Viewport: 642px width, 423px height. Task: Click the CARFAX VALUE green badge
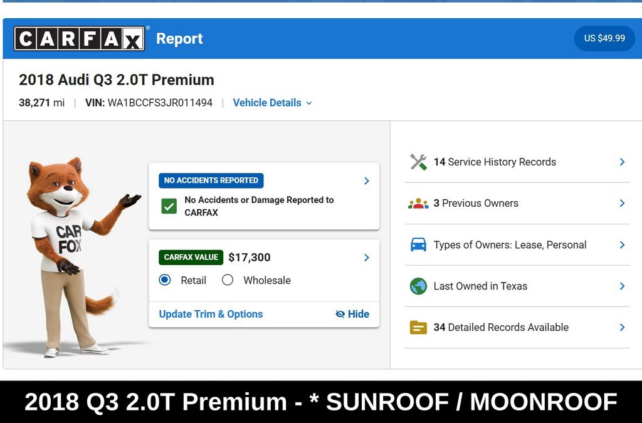point(191,258)
